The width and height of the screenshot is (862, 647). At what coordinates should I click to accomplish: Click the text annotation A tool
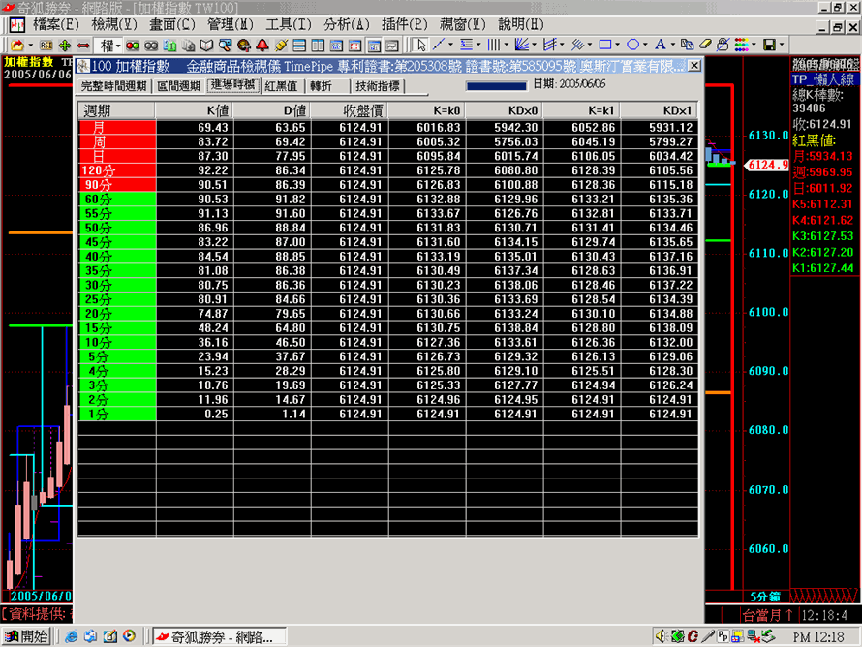point(660,45)
